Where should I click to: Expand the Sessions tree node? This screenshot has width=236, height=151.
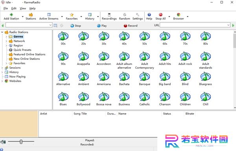2,68
